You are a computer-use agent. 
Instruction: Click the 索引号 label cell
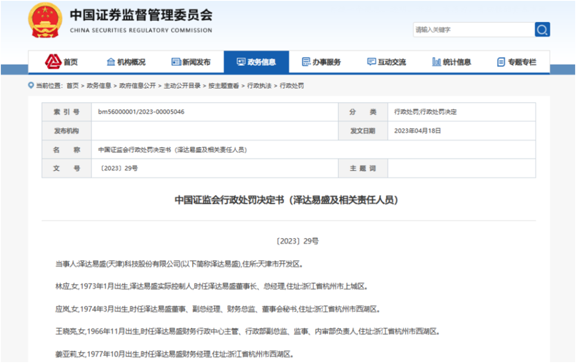coord(67,112)
